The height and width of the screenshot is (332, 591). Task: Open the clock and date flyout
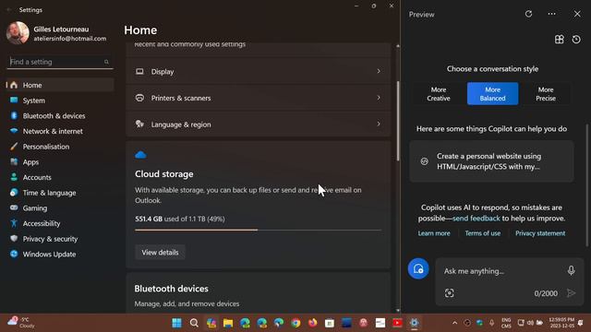561,323
